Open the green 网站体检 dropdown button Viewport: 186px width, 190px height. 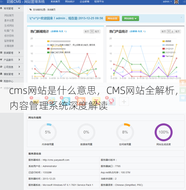pyautogui.click(x=130, y=19)
